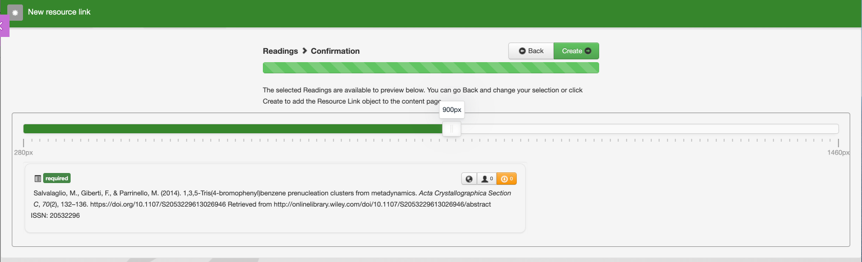Click the preview width slider handle
This screenshot has height=262, width=862.
point(452,129)
